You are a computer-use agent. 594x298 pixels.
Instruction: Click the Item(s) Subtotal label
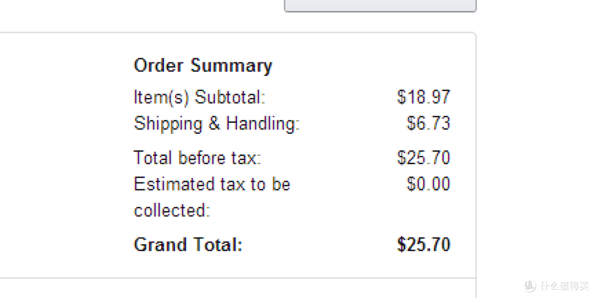click(200, 97)
